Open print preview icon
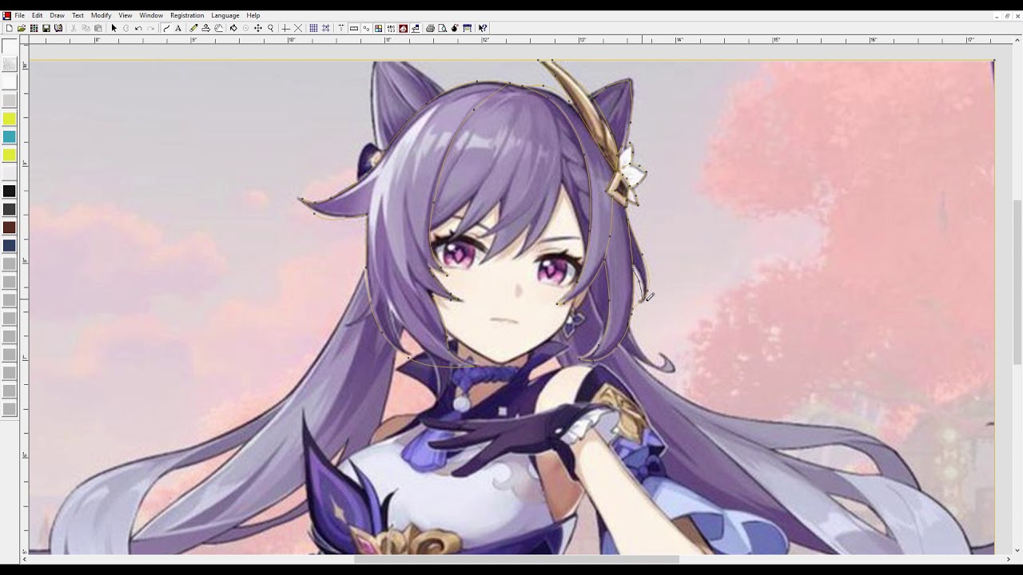The width and height of the screenshot is (1023, 575). [x=443, y=28]
